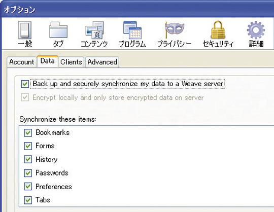274x212 pixels.
Task: Open the 一般 (General) options panel
Action: coord(25,34)
